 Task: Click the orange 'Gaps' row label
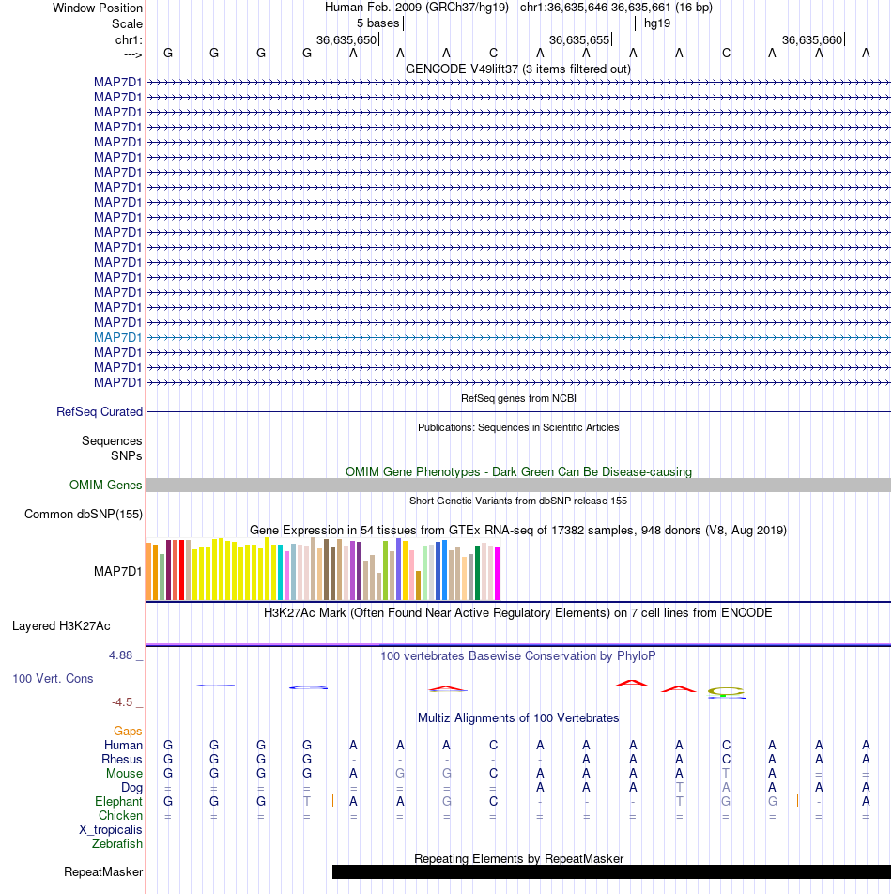pos(128,731)
